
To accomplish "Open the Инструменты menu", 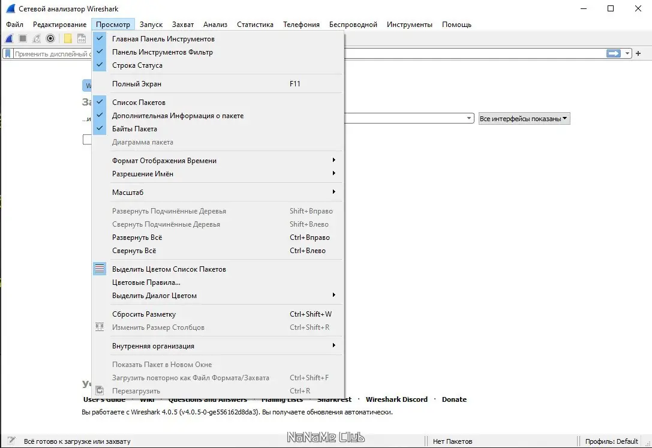I will point(409,25).
